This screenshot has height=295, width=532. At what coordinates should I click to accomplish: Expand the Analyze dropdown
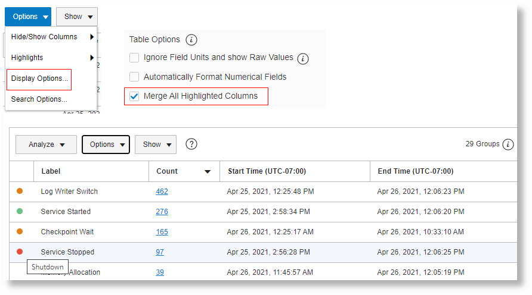pyautogui.click(x=47, y=145)
